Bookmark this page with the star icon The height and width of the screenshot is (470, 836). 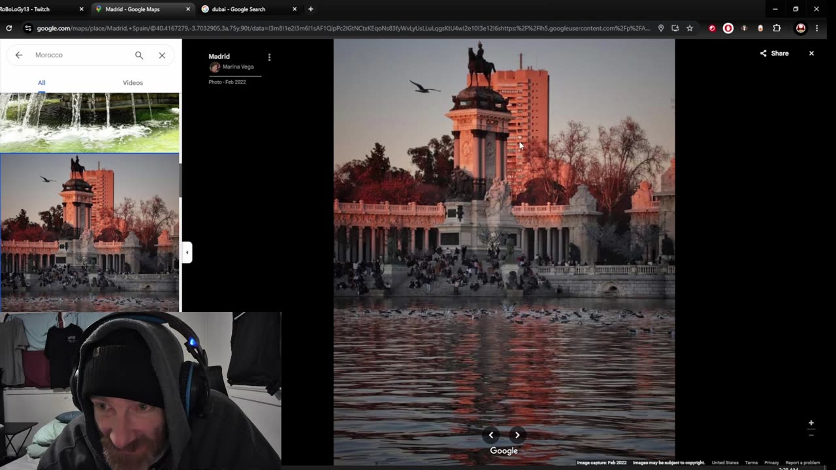[x=690, y=28]
